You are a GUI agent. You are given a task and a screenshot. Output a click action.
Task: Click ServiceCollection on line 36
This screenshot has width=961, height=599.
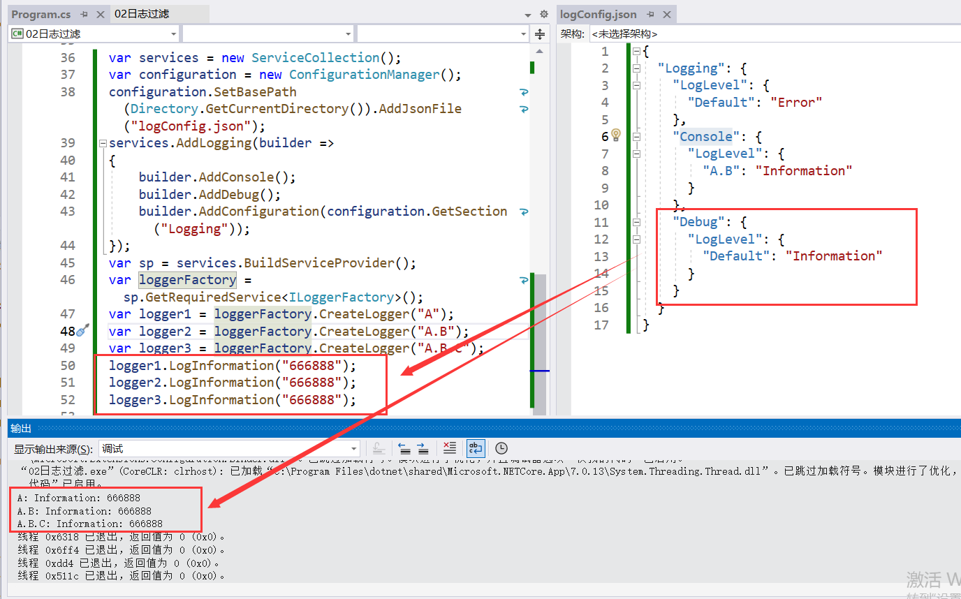(316, 58)
